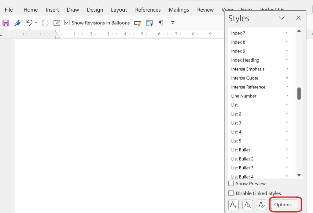Click the selection pane icon in toolbar
This screenshot has width=313, height=213.
[149, 23]
